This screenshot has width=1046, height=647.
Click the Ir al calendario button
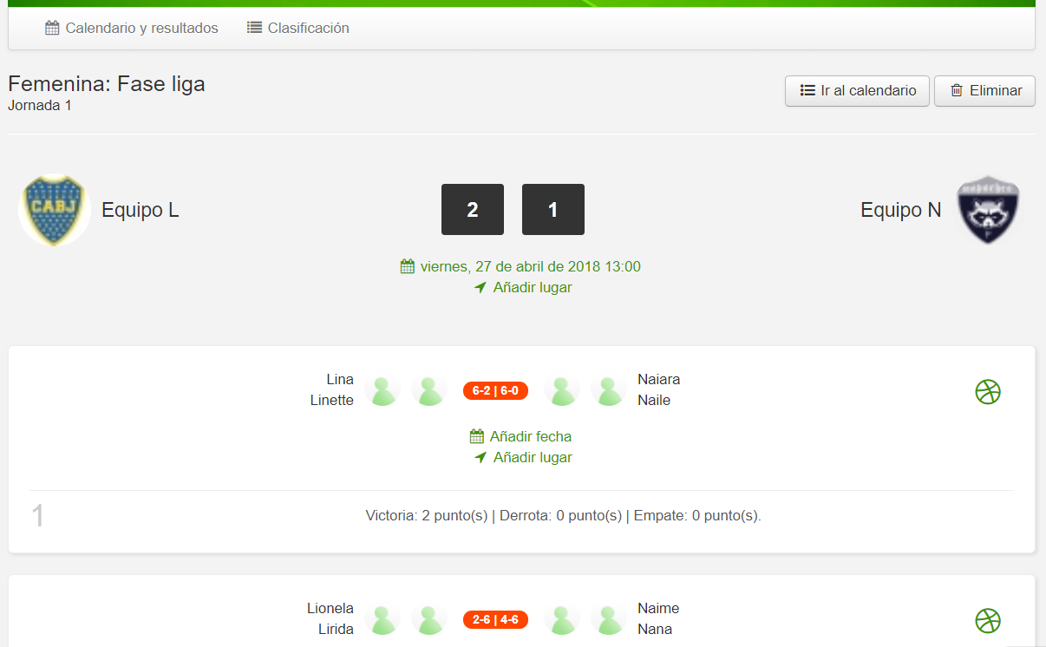point(857,90)
